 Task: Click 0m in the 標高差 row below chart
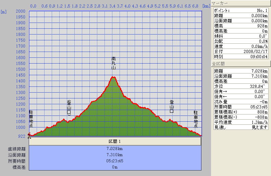click(114, 167)
